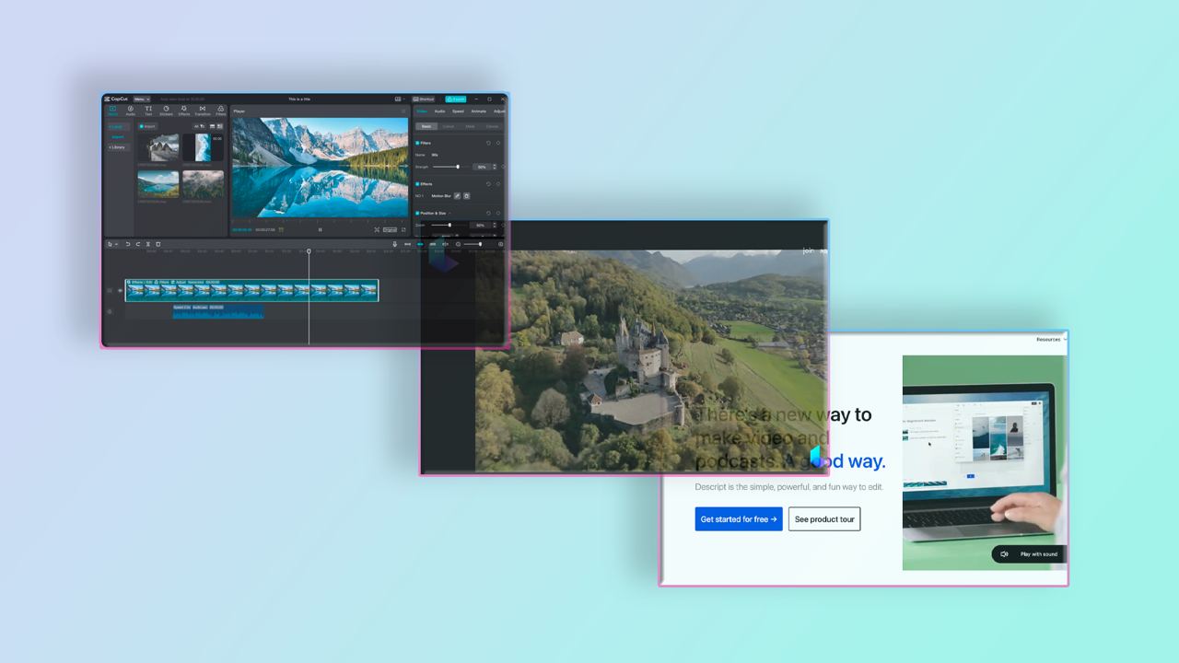Open the Text panel in CapCut toolbar
The width and height of the screenshot is (1179, 663).
pyautogui.click(x=148, y=111)
